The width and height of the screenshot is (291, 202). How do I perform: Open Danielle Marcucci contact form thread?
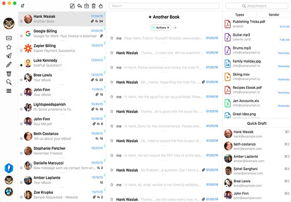coord(62,165)
